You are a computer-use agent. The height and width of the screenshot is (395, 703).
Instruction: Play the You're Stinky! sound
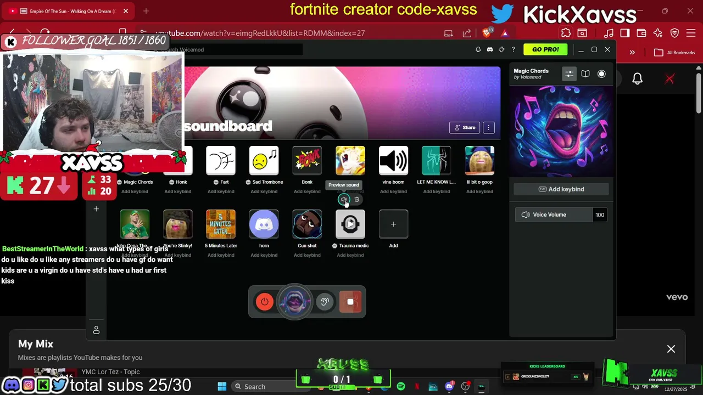pyautogui.click(x=178, y=224)
